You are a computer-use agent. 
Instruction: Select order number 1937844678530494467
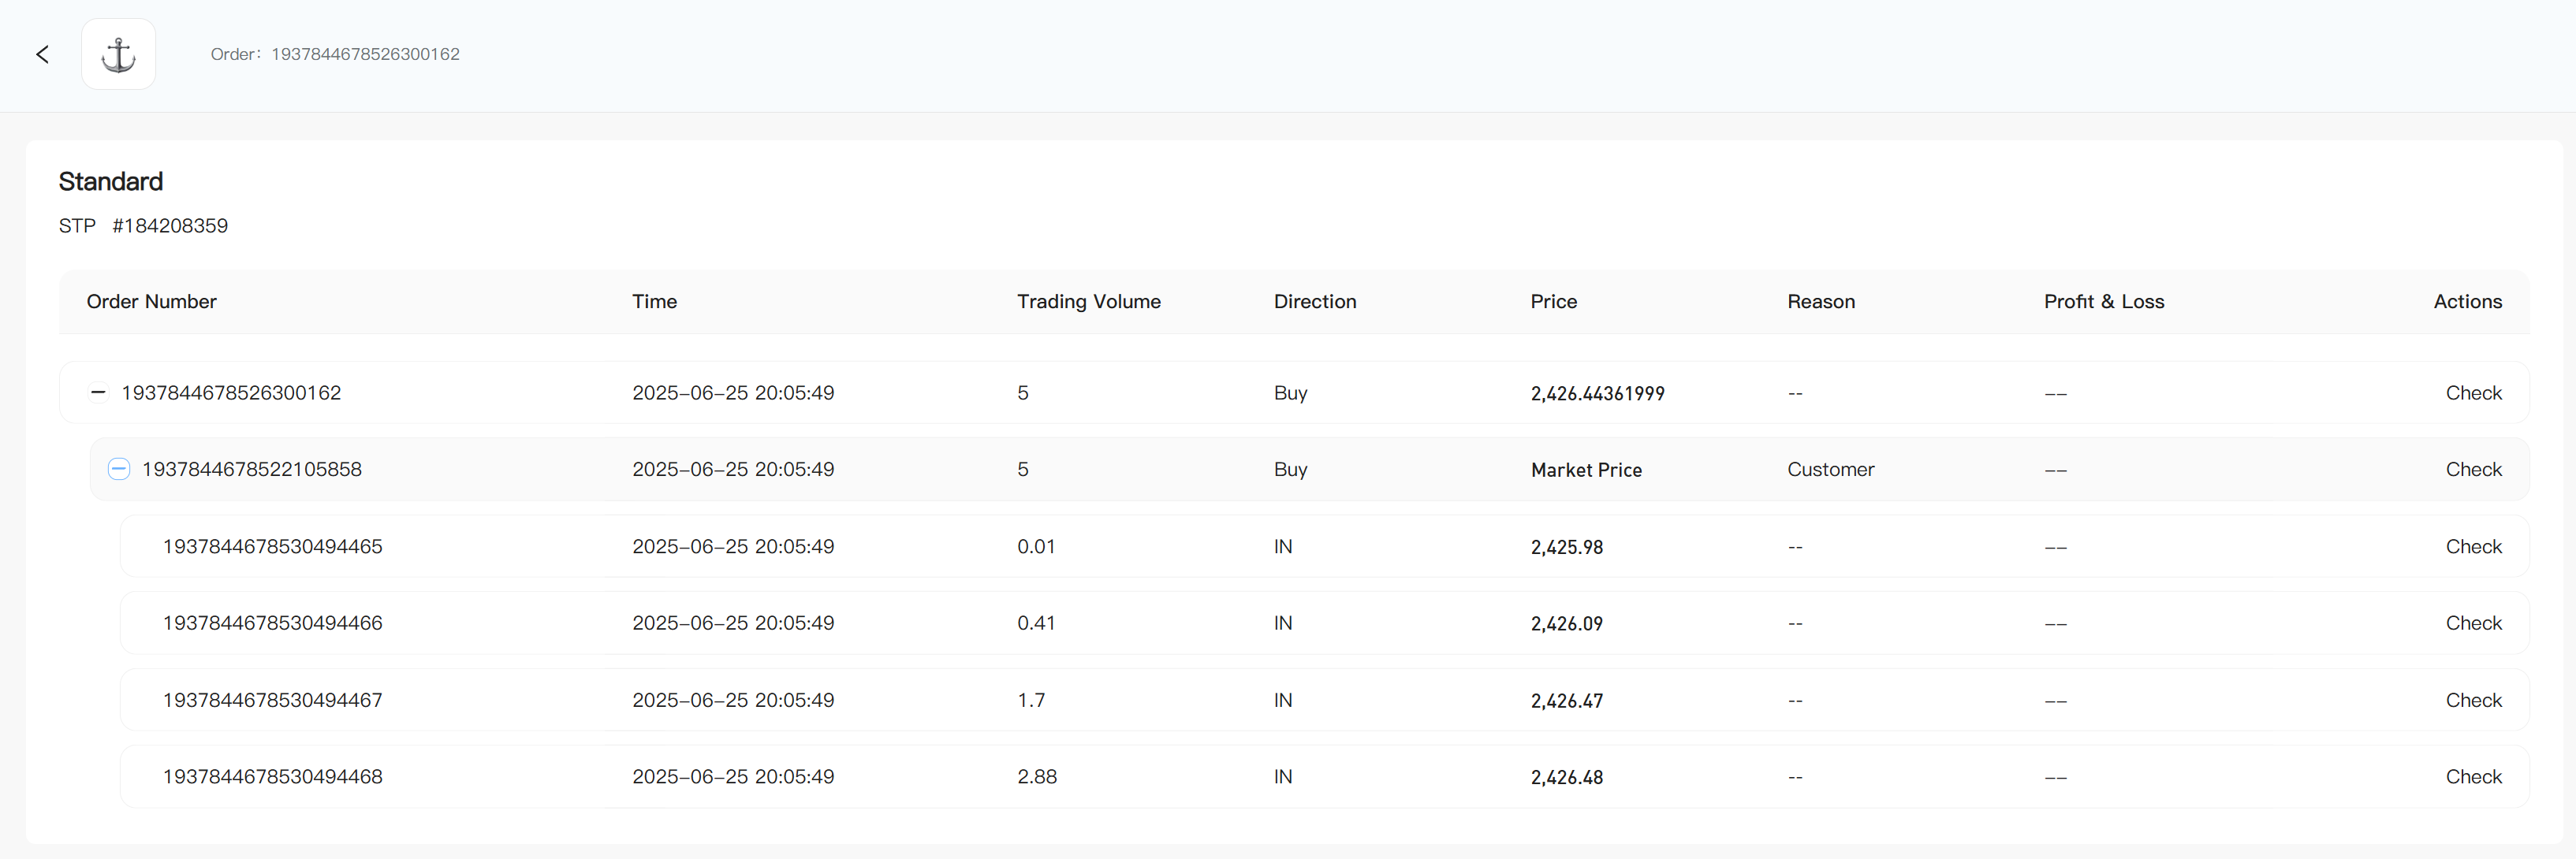pyautogui.click(x=272, y=700)
